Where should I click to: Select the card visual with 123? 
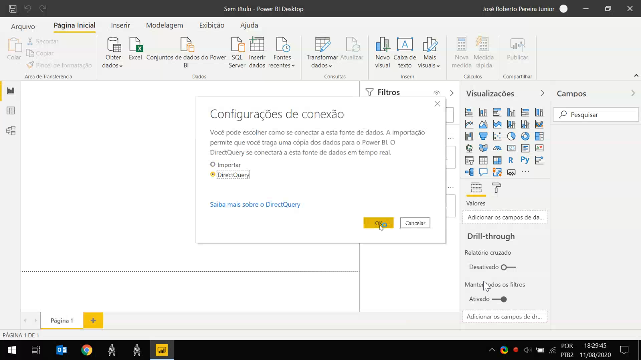(511, 148)
